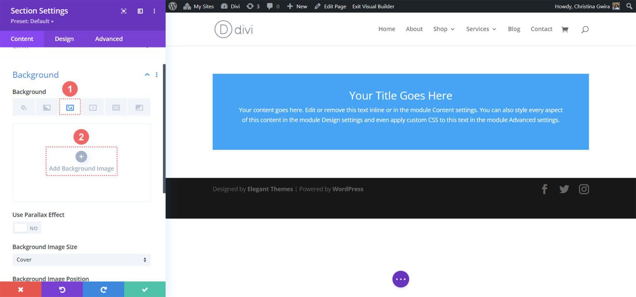Visit the Elegant Themes footer link
Screen dimensions: 636x297
point(270,189)
